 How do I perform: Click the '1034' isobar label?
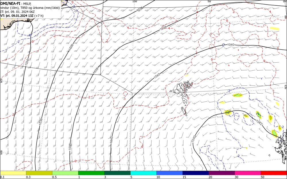pyautogui.click(x=27, y=62)
